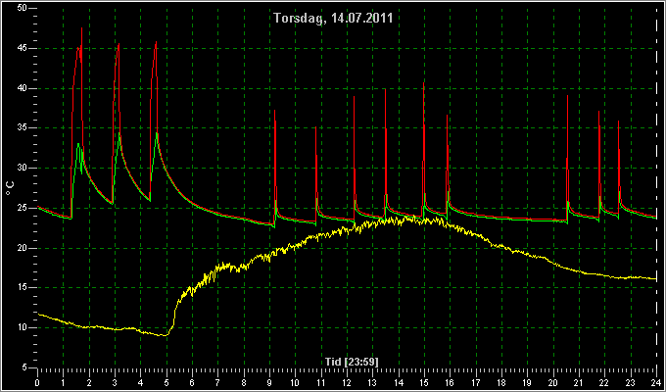The height and width of the screenshot is (392, 666).
Task: Click the hour 5 tick label
Action: (166, 383)
